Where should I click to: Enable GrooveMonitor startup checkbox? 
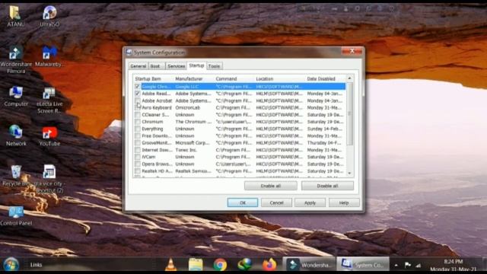[x=137, y=143]
